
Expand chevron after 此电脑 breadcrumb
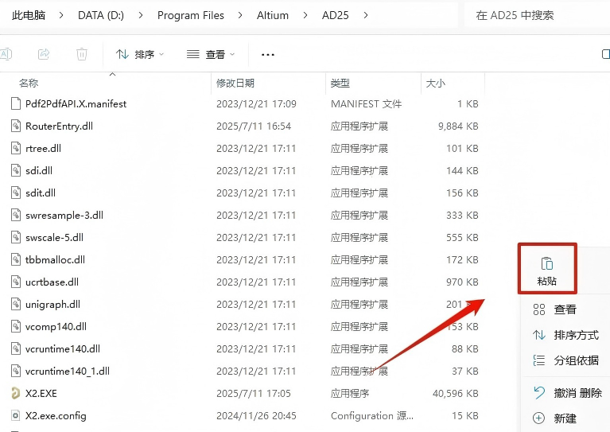(x=61, y=15)
